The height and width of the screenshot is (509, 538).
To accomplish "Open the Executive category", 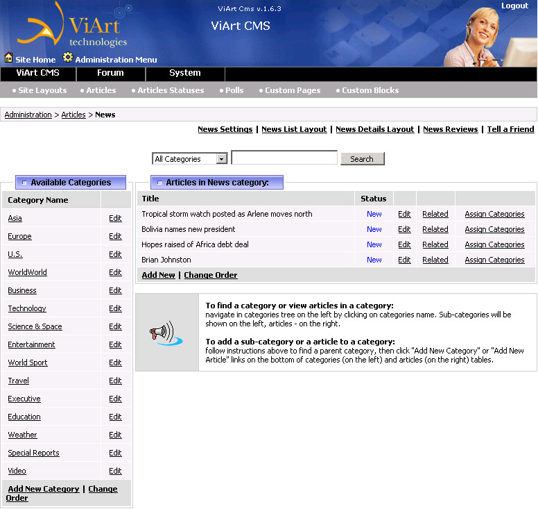I will (24, 399).
